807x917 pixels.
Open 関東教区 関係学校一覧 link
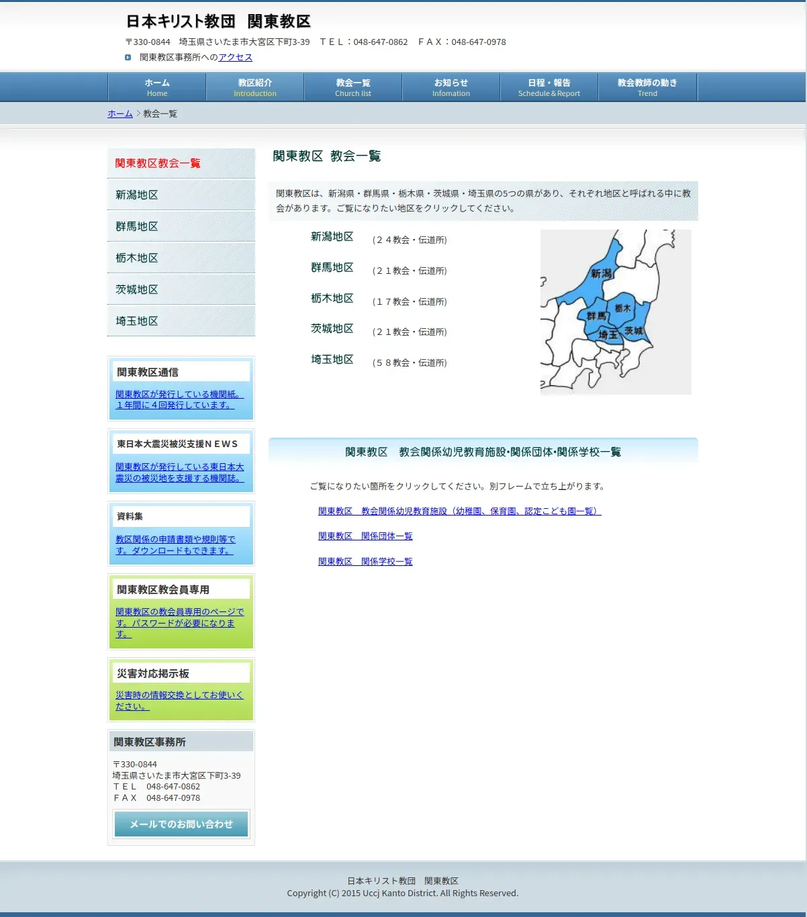365,562
